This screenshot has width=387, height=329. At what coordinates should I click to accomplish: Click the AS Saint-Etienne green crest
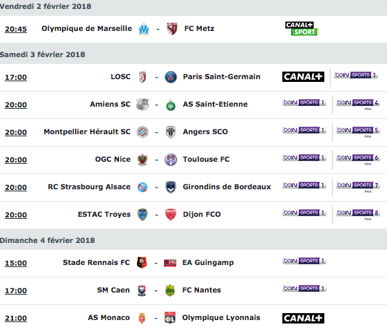(171, 105)
